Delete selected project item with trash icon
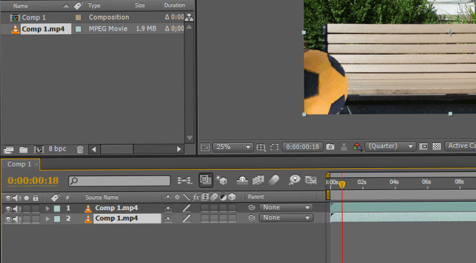The image size is (476, 263). 80,149
